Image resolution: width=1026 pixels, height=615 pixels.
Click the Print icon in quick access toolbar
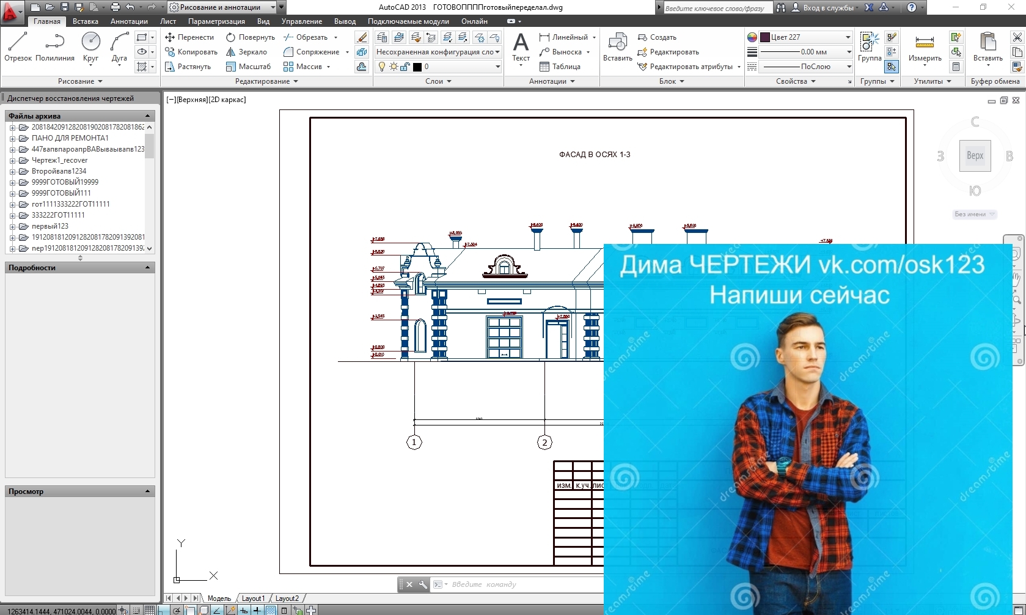pos(115,7)
